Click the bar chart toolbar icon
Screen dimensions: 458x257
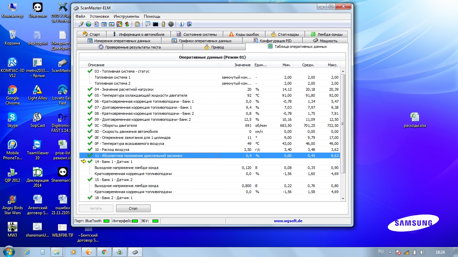pos(112,24)
